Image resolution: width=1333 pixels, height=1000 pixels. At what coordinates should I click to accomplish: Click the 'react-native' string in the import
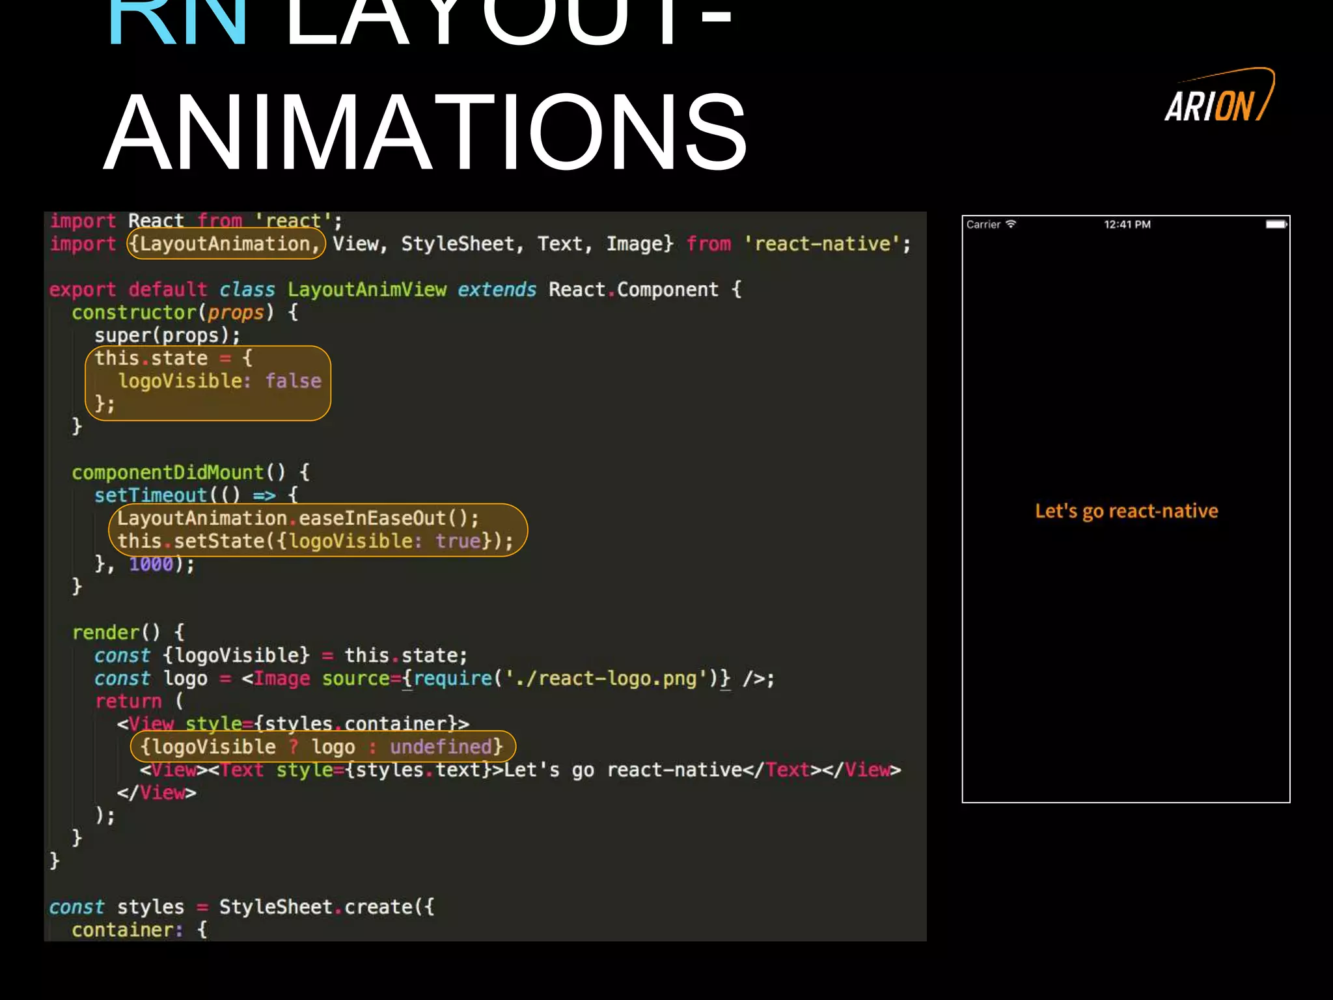822,243
